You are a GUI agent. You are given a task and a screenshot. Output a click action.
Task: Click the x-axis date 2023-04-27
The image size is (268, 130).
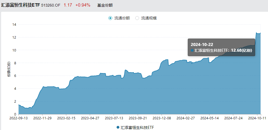click(90, 118)
